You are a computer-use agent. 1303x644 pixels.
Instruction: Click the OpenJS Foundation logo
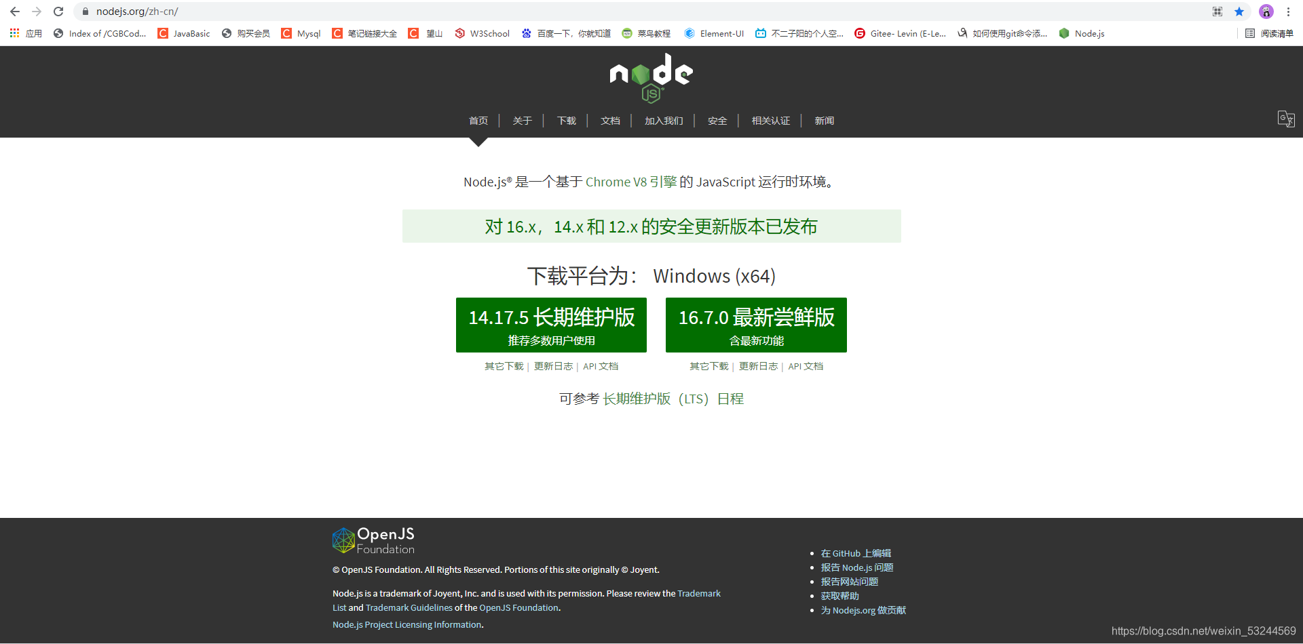pyautogui.click(x=373, y=541)
